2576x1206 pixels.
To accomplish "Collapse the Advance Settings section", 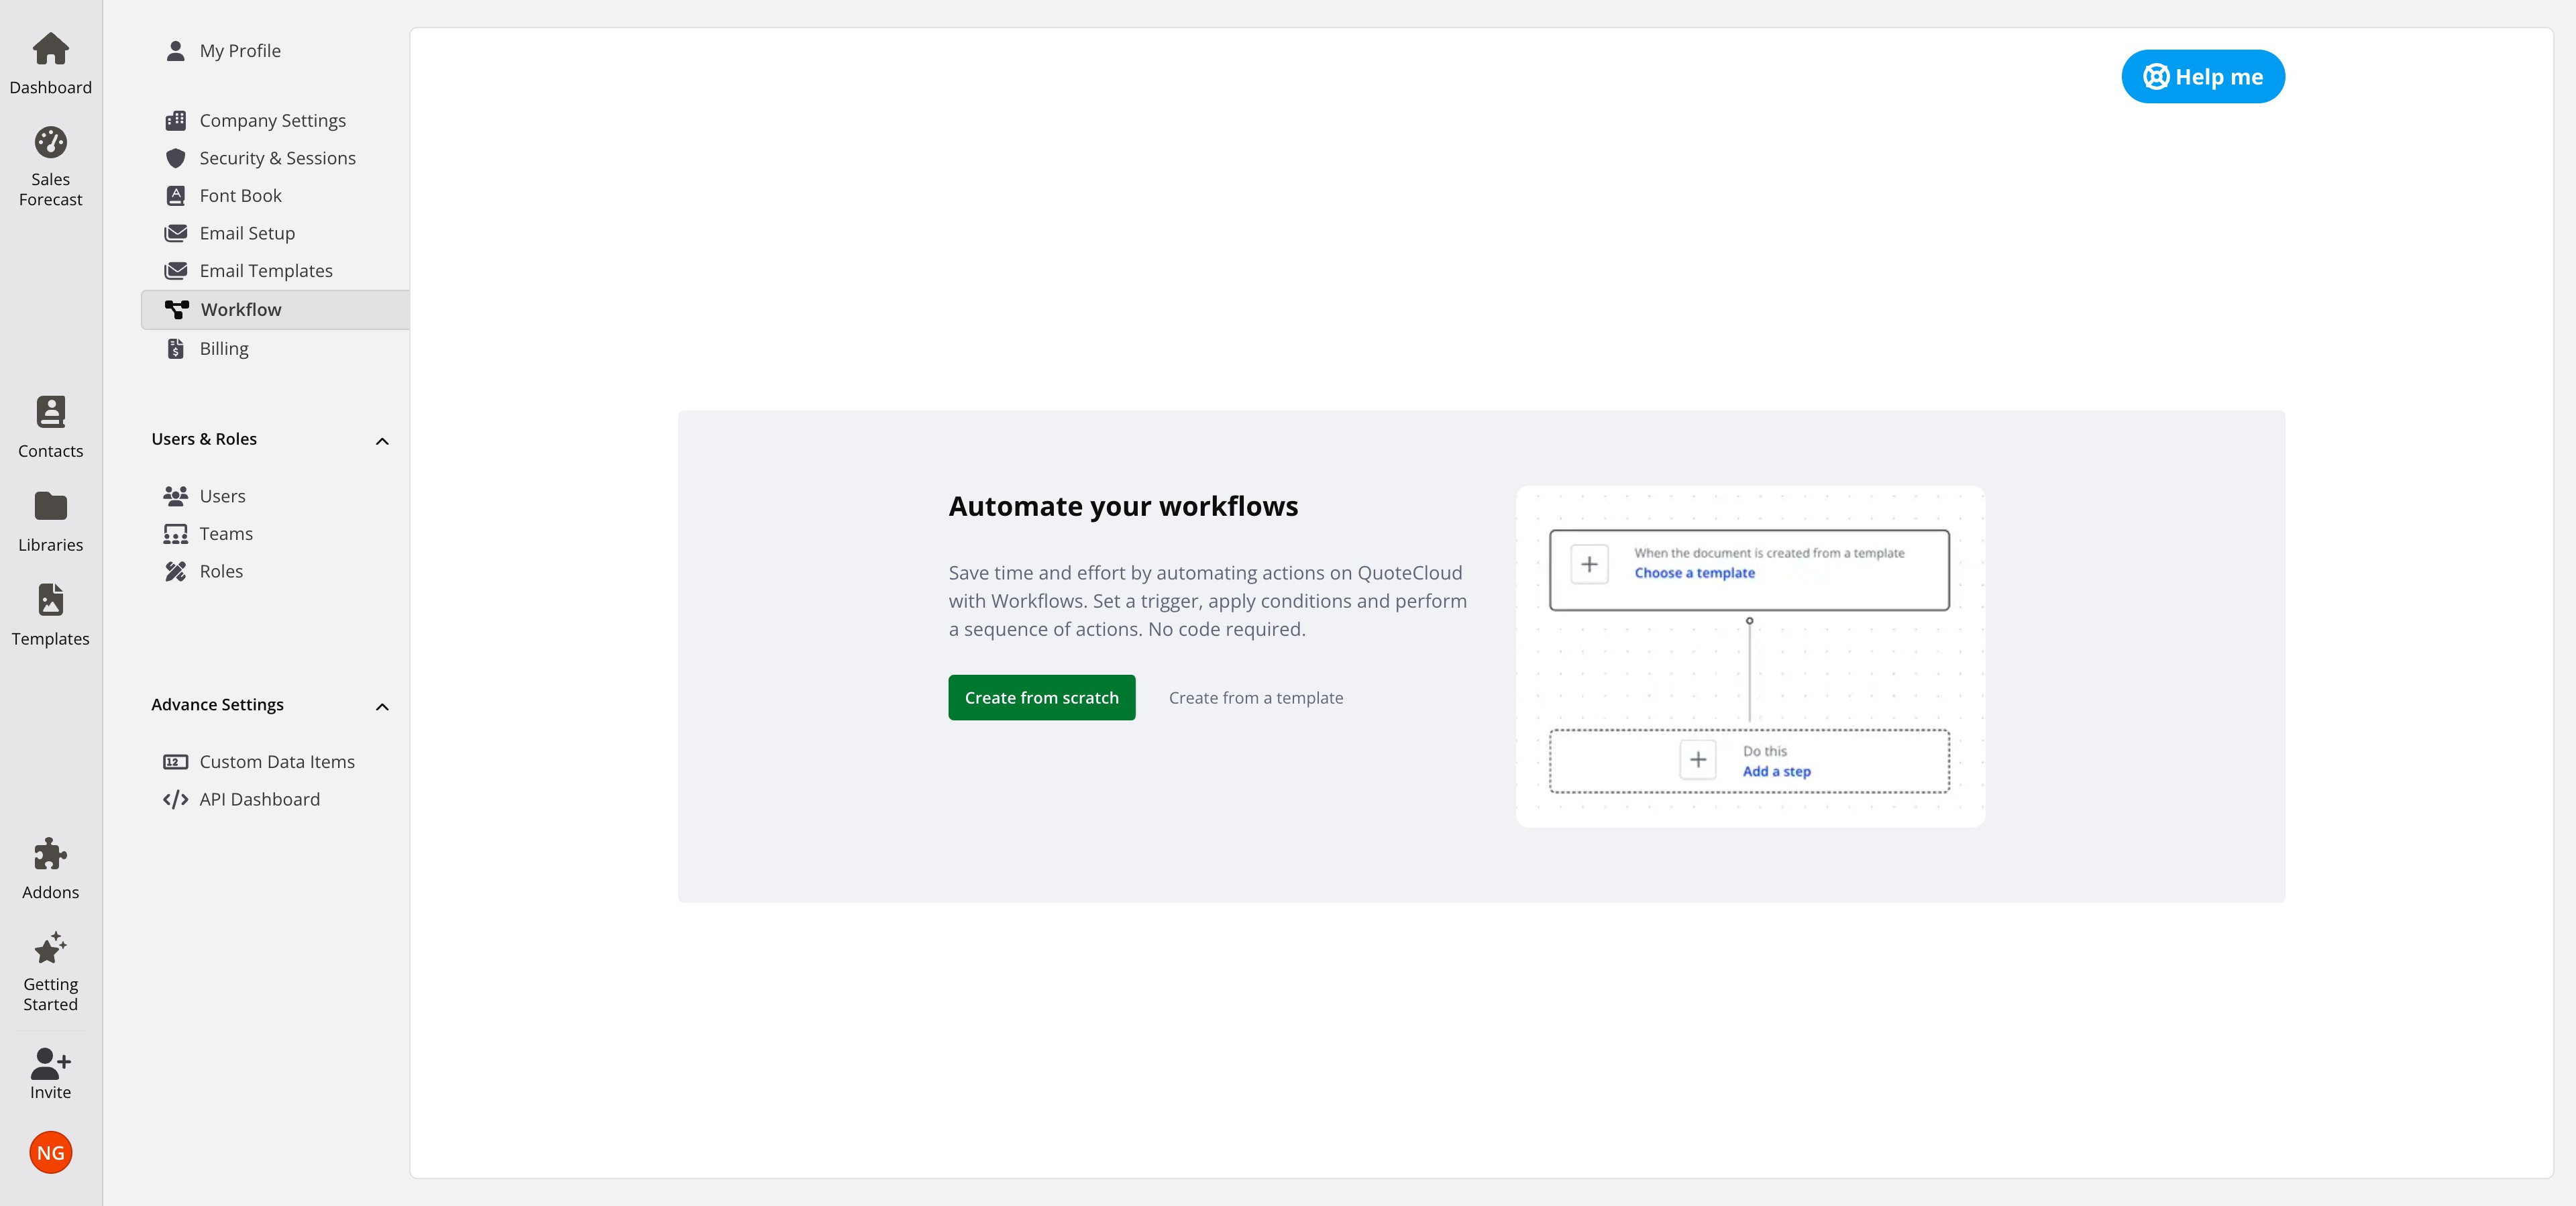I will 382,706.
